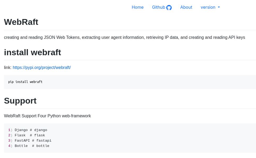This screenshot has width=256, height=158.
Task: Click the '# fastapi' comment text
Action: tap(42, 141)
